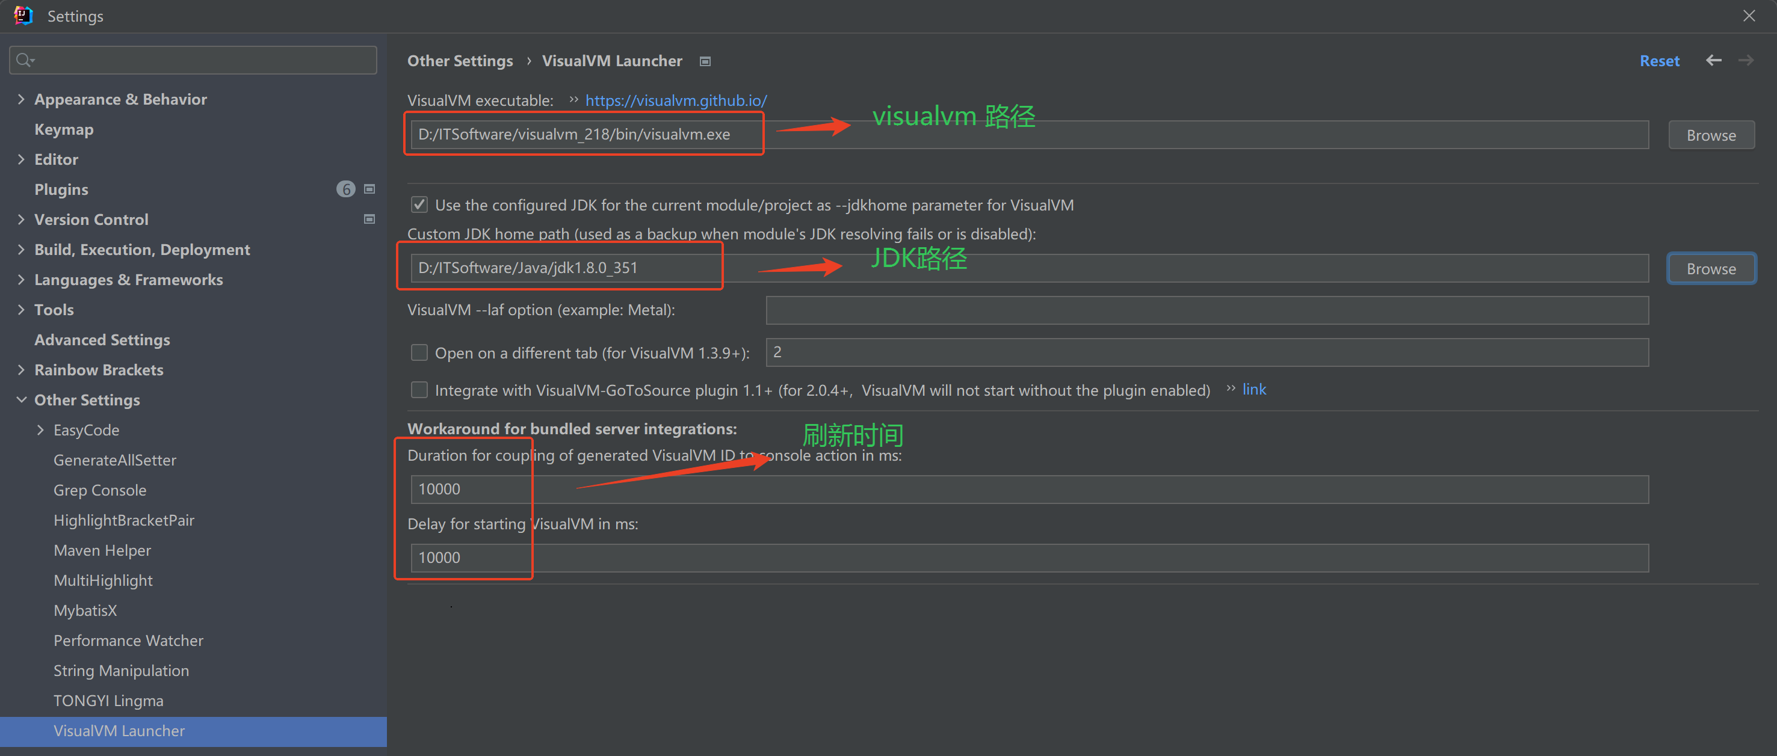Enable Integrate with VisualVM-GoToSource plugin
Viewport: 1777px width, 756px height.
[419, 389]
